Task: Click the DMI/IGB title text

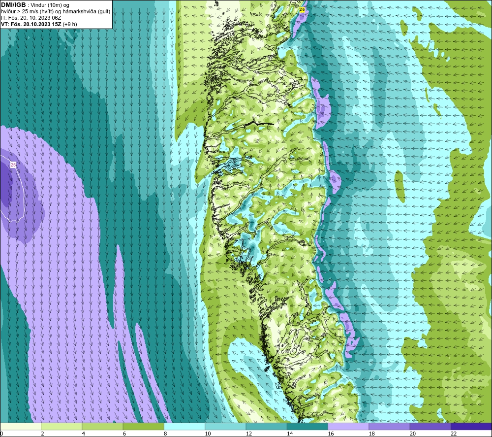Action: click(x=13, y=5)
